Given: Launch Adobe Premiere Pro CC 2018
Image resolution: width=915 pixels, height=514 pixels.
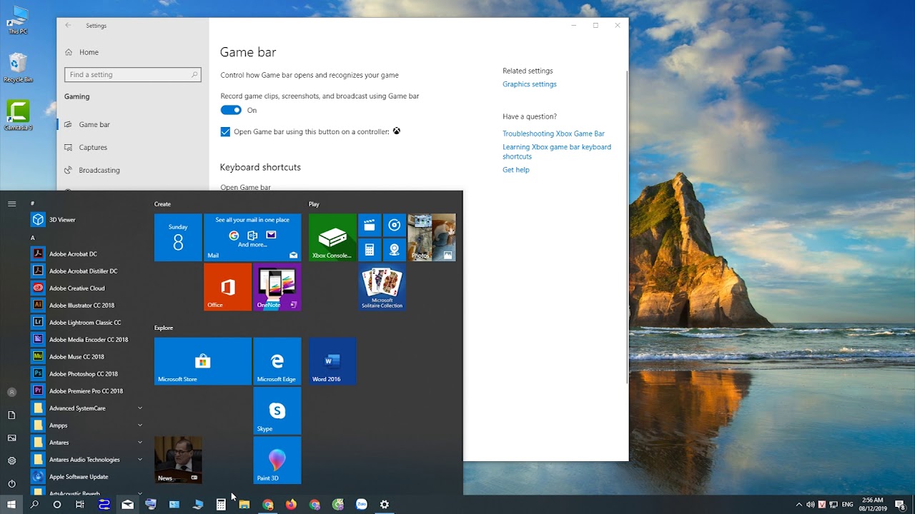Looking at the screenshot, I should (x=87, y=391).
